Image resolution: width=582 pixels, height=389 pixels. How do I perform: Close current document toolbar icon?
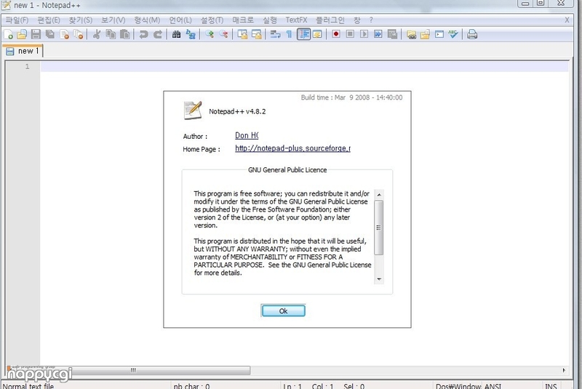pyautogui.click(x=64, y=34)
